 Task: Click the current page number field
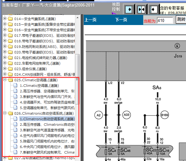click(x=165, y=20)
